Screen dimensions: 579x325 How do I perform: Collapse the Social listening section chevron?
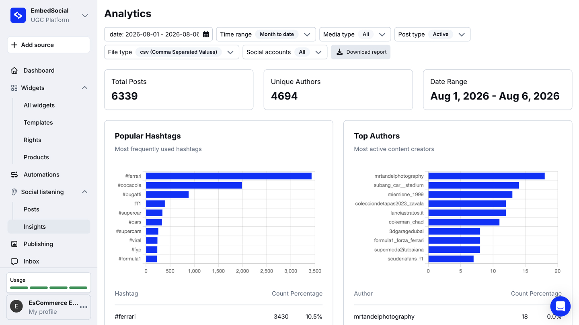[x=85, y=192]
